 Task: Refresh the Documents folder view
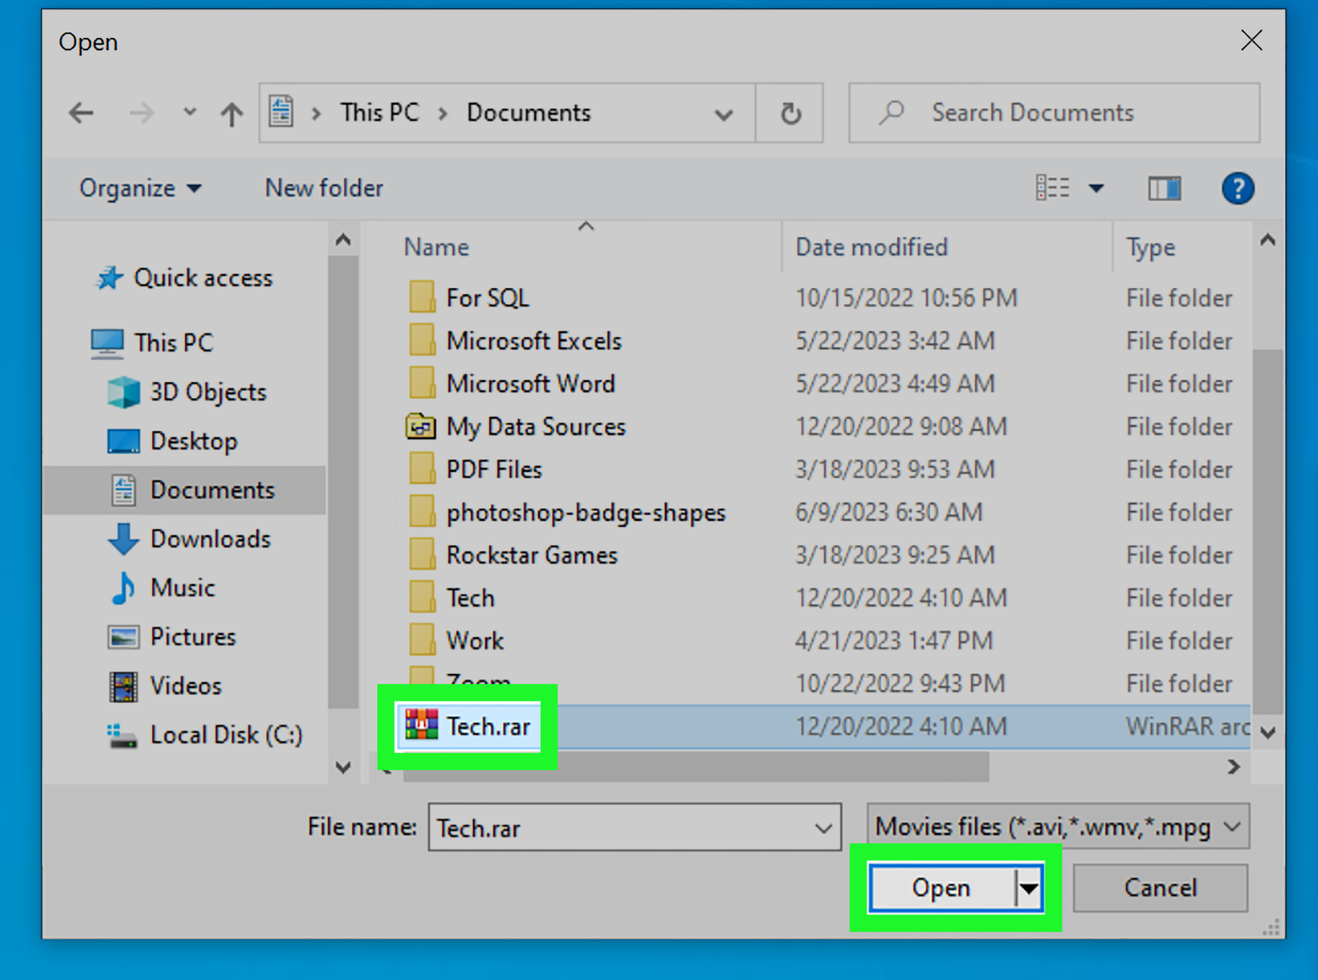click(790, 113)
